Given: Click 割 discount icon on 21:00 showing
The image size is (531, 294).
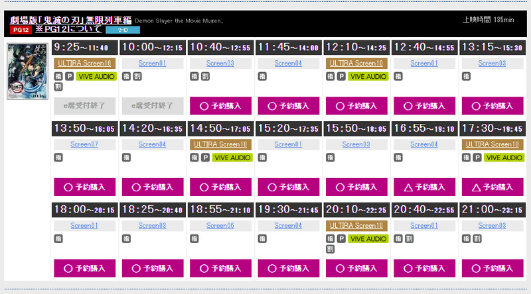Looking at the screenshot, I should [x=477, y=238].
